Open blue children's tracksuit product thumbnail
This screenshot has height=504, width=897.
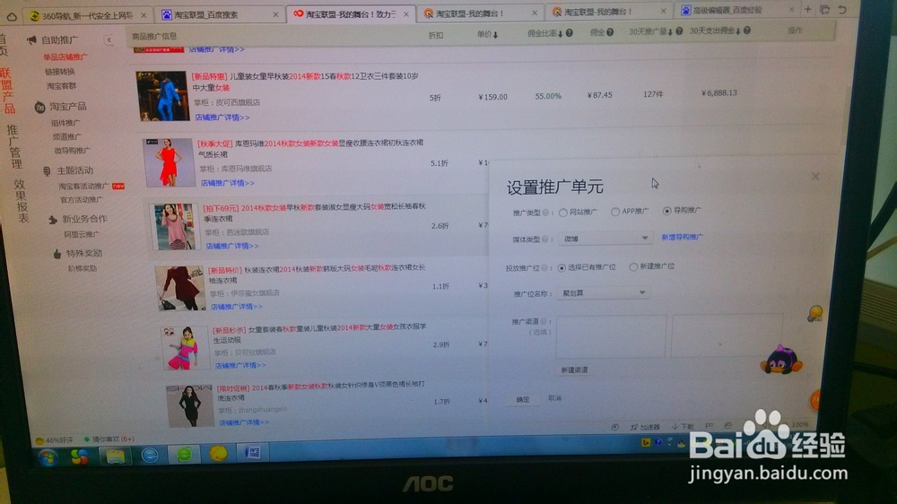(161, 96)
